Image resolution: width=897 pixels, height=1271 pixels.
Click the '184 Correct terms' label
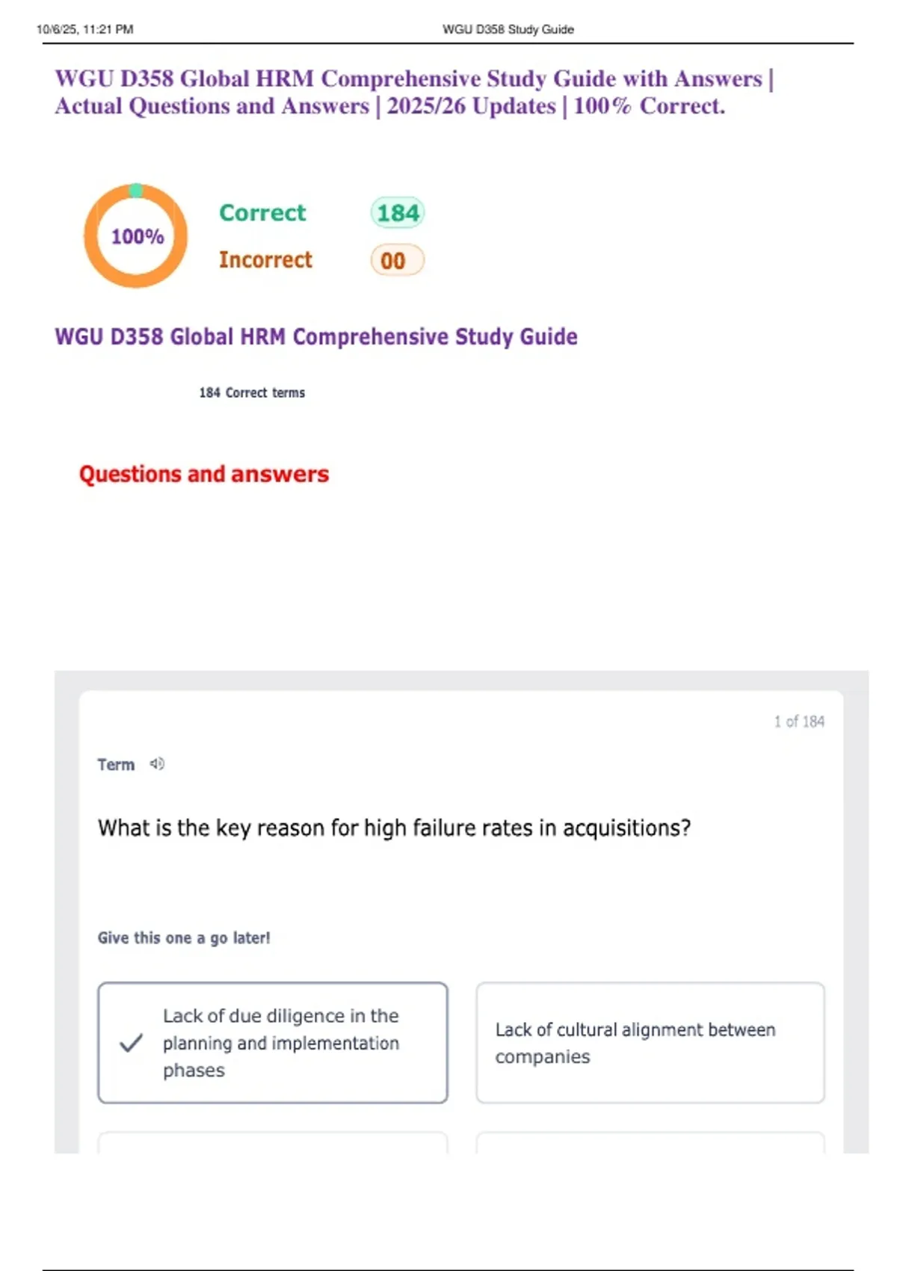pyautogui.click(x=252, y=393)
